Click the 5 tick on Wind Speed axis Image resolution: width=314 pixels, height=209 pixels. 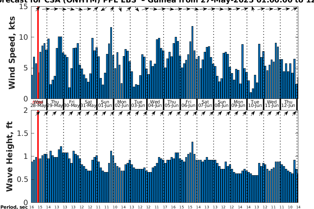tap(26, 68)
